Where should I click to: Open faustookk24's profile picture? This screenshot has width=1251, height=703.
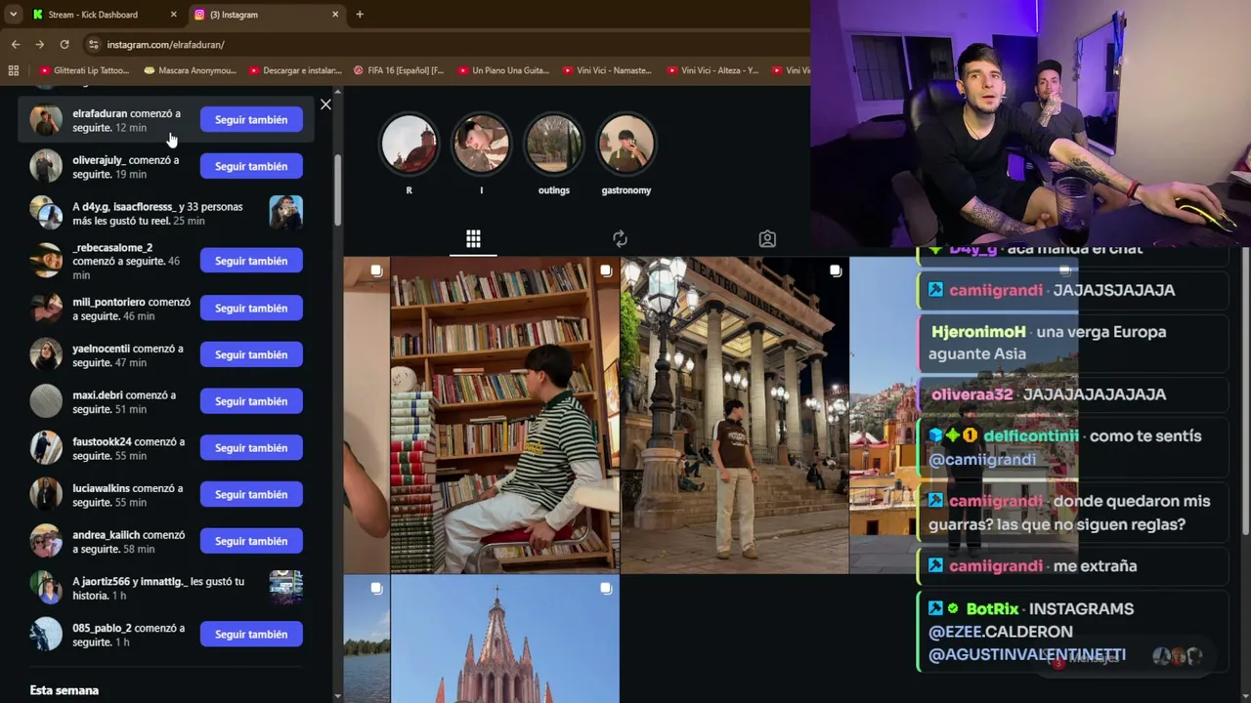click(46, 448)
